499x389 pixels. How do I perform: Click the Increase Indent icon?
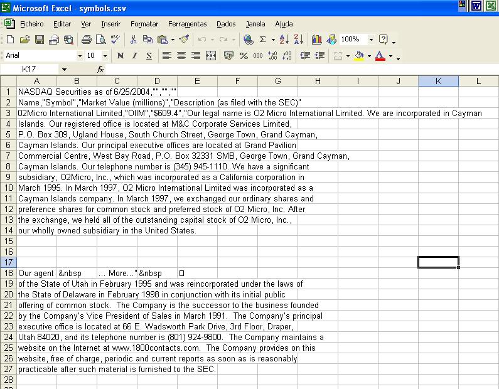[319, 56]
